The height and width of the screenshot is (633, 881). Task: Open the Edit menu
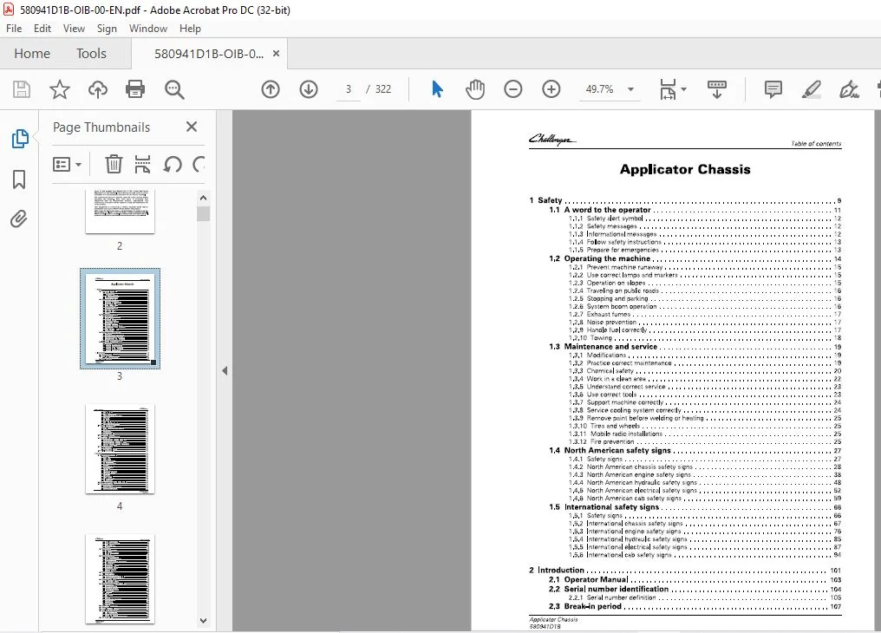42,29
